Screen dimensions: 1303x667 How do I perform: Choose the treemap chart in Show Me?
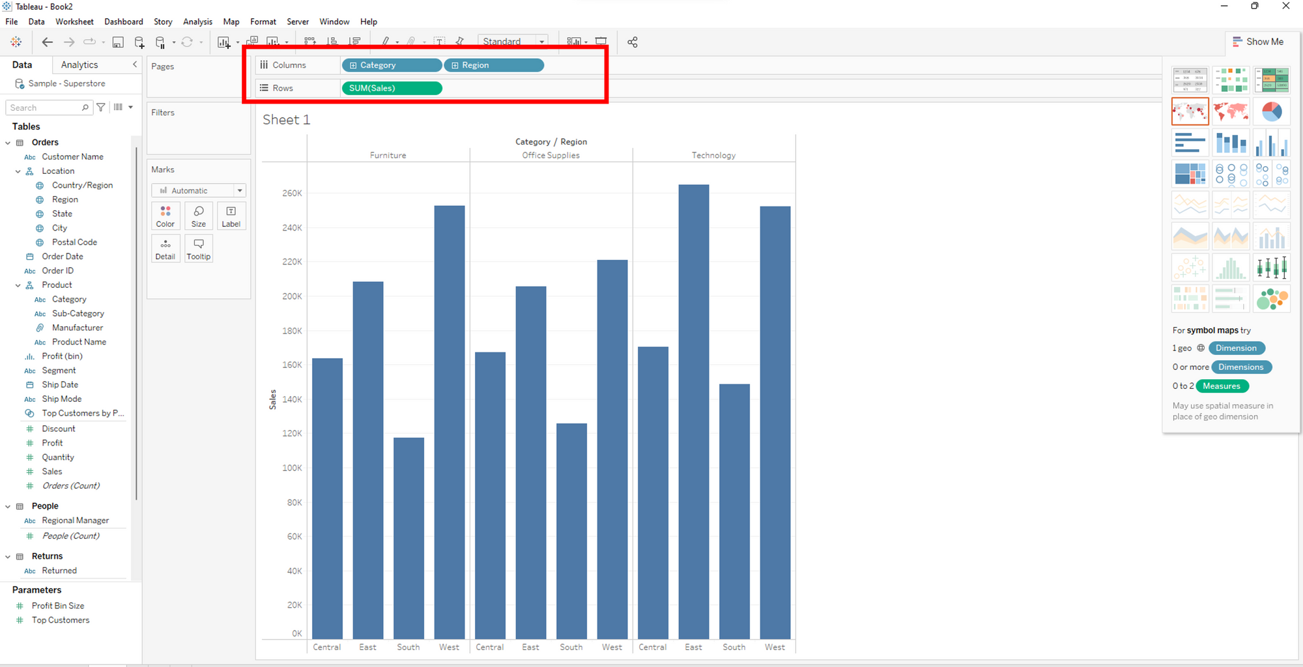1190,174
